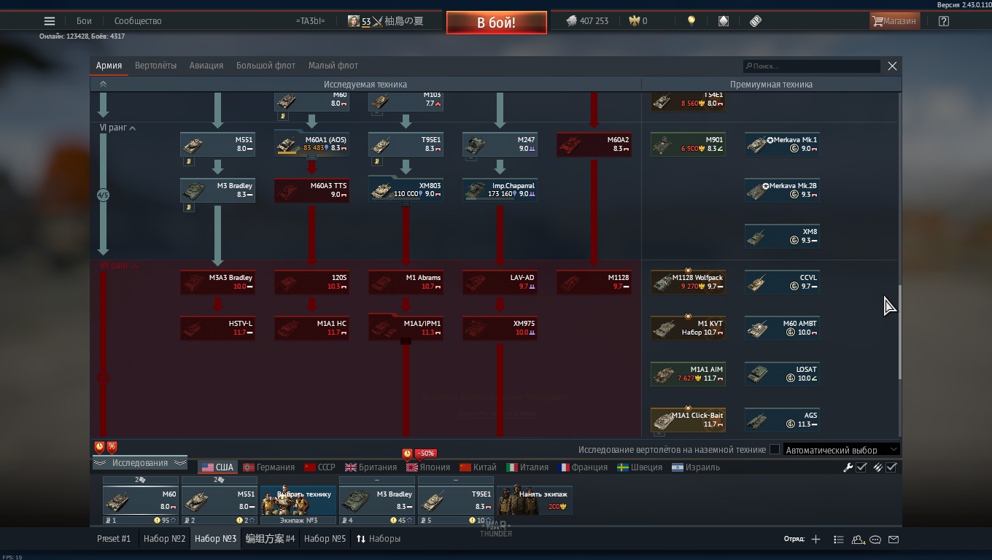Screen dimensions: 992x560
Task: Click the tech tree vertical scrollbar
Action: pyautogui.click(x=899, y=332)
